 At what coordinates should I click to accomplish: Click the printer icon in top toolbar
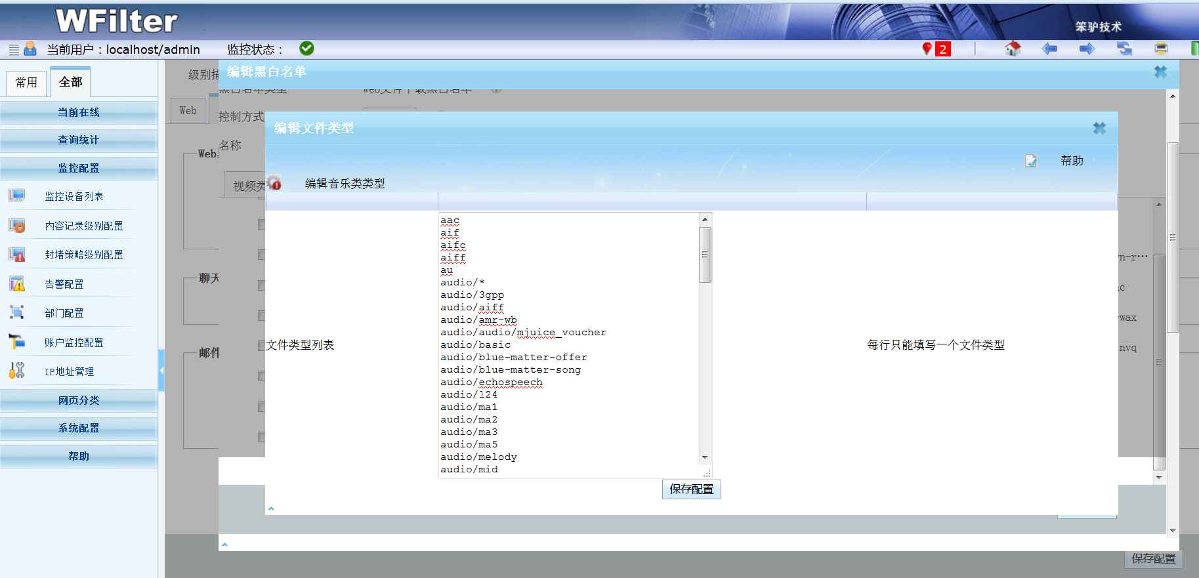(x=1161, y=49)
